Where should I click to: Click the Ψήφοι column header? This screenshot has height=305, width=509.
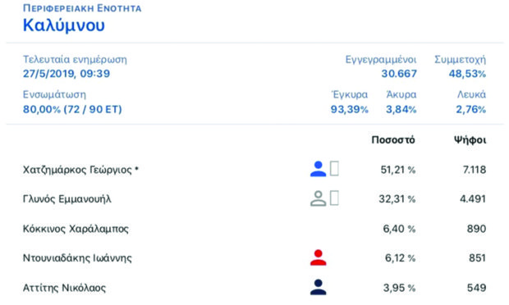[470, 140]
